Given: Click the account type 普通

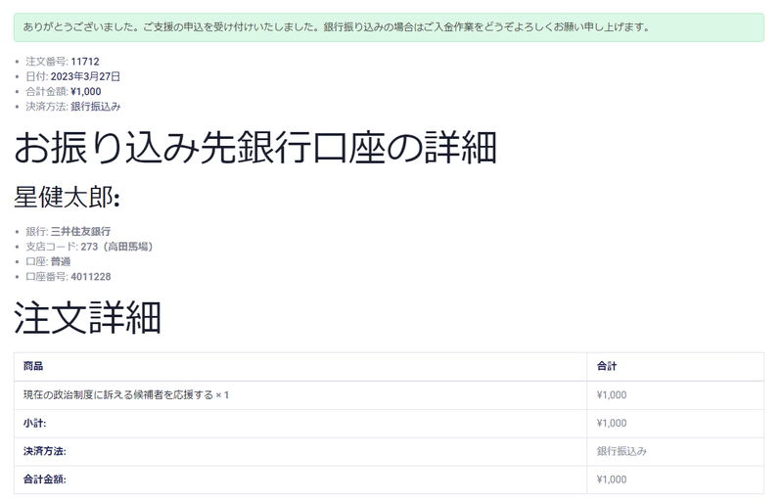Looking at the screenshot, I should click(61, 261).
